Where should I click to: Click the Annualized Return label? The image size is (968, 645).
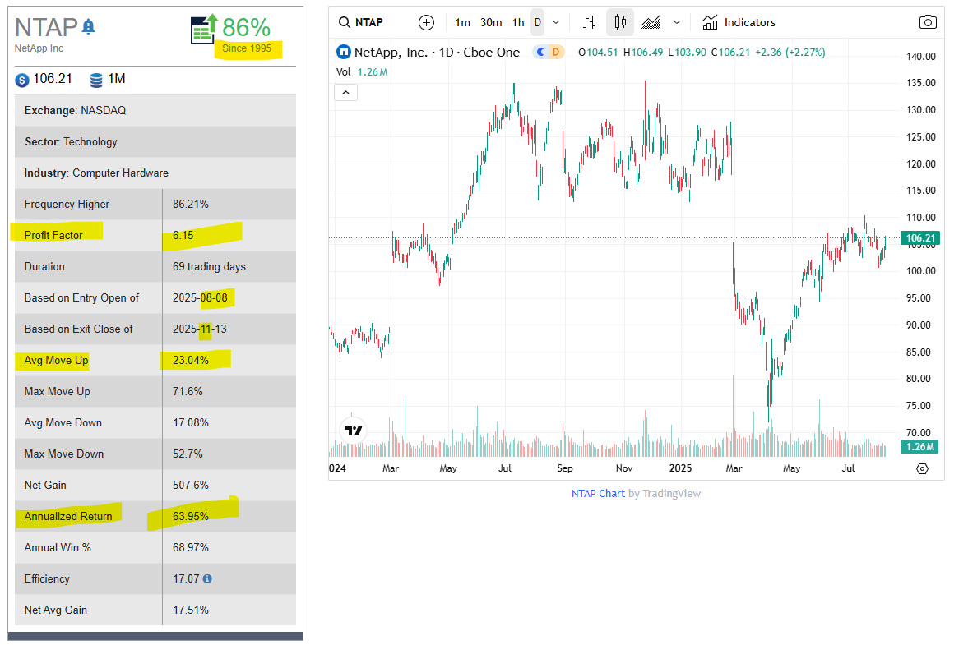point(68,517)
